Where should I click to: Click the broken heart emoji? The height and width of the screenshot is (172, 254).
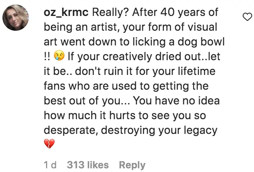tap(49, 145)
